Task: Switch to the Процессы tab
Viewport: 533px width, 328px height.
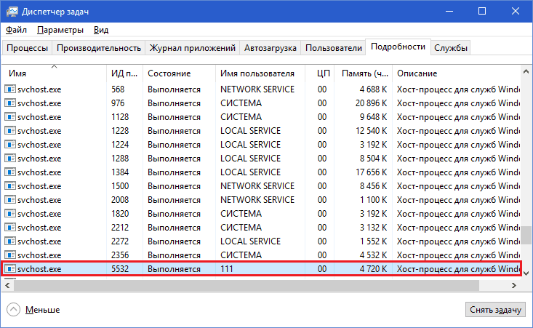Action: (x=27, y=48)
